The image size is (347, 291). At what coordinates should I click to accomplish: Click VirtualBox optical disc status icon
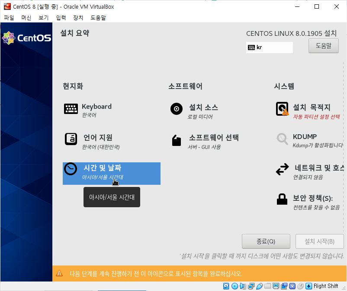(x=235, y=286)
